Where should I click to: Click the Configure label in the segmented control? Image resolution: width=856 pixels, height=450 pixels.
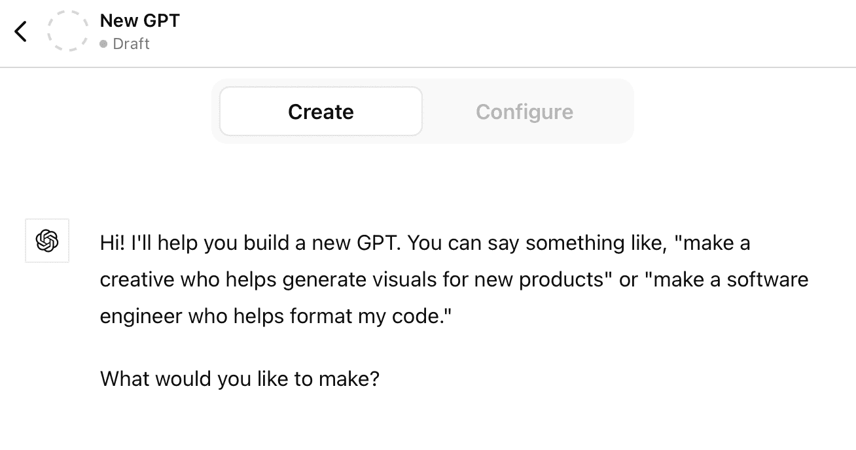point(524,111)
